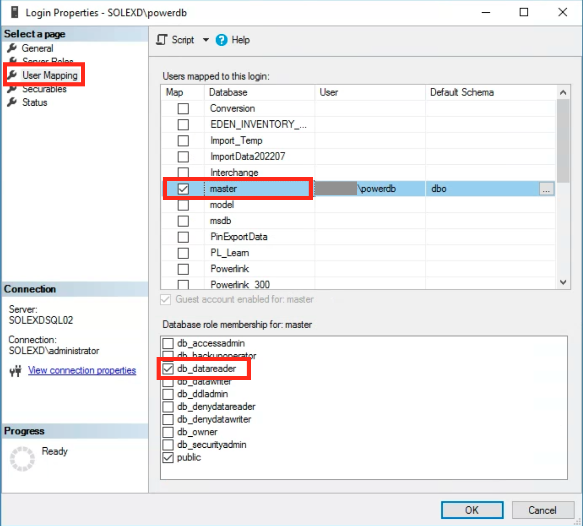This screenshot has width=583, height=526.
Task: Click the scrollbar down arrow in database list
Action: point(563,282)
